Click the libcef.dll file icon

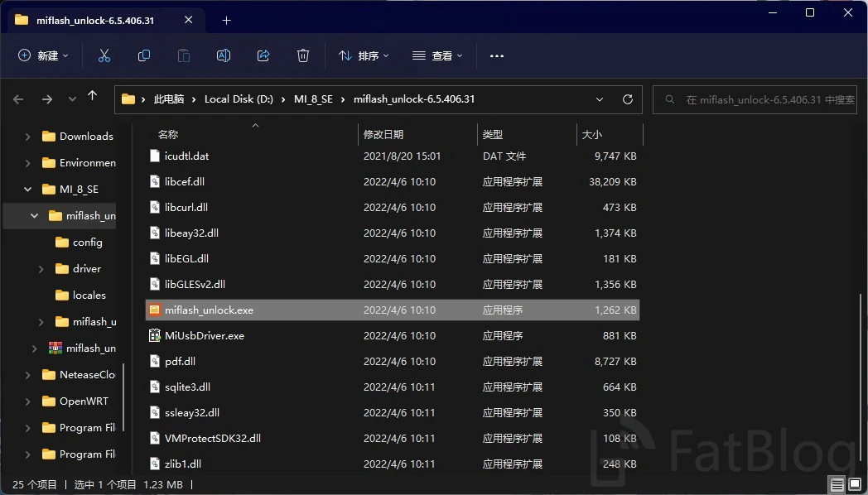pyautogui.click(x=155, y=181)
